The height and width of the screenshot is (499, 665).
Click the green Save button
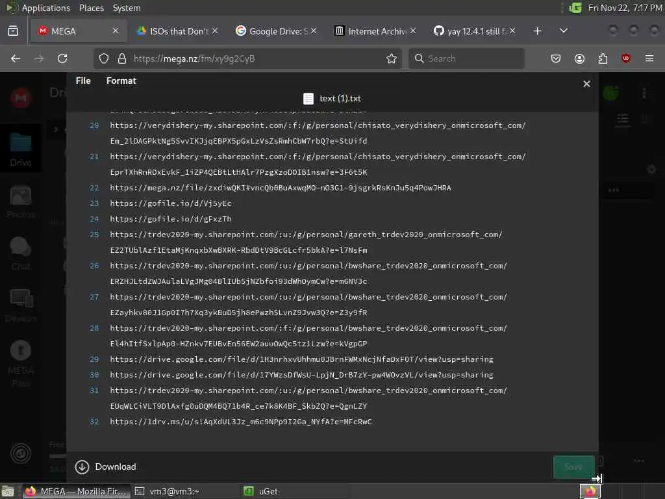click(574, 467)
